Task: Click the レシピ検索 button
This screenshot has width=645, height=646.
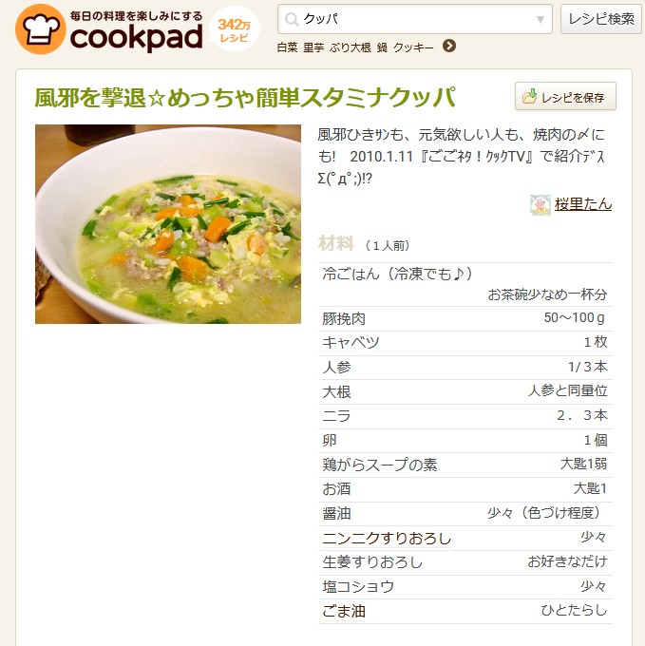Action: 601,19
